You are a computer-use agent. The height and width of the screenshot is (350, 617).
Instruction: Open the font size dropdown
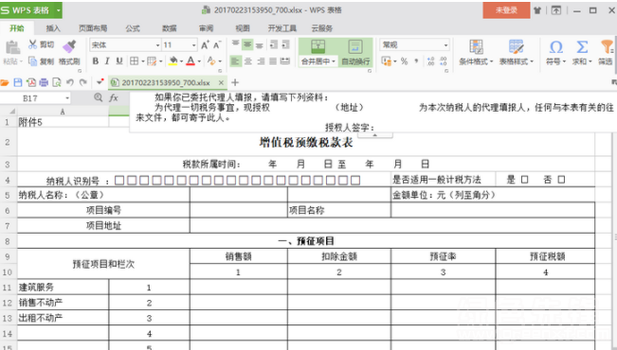(193, 45)
